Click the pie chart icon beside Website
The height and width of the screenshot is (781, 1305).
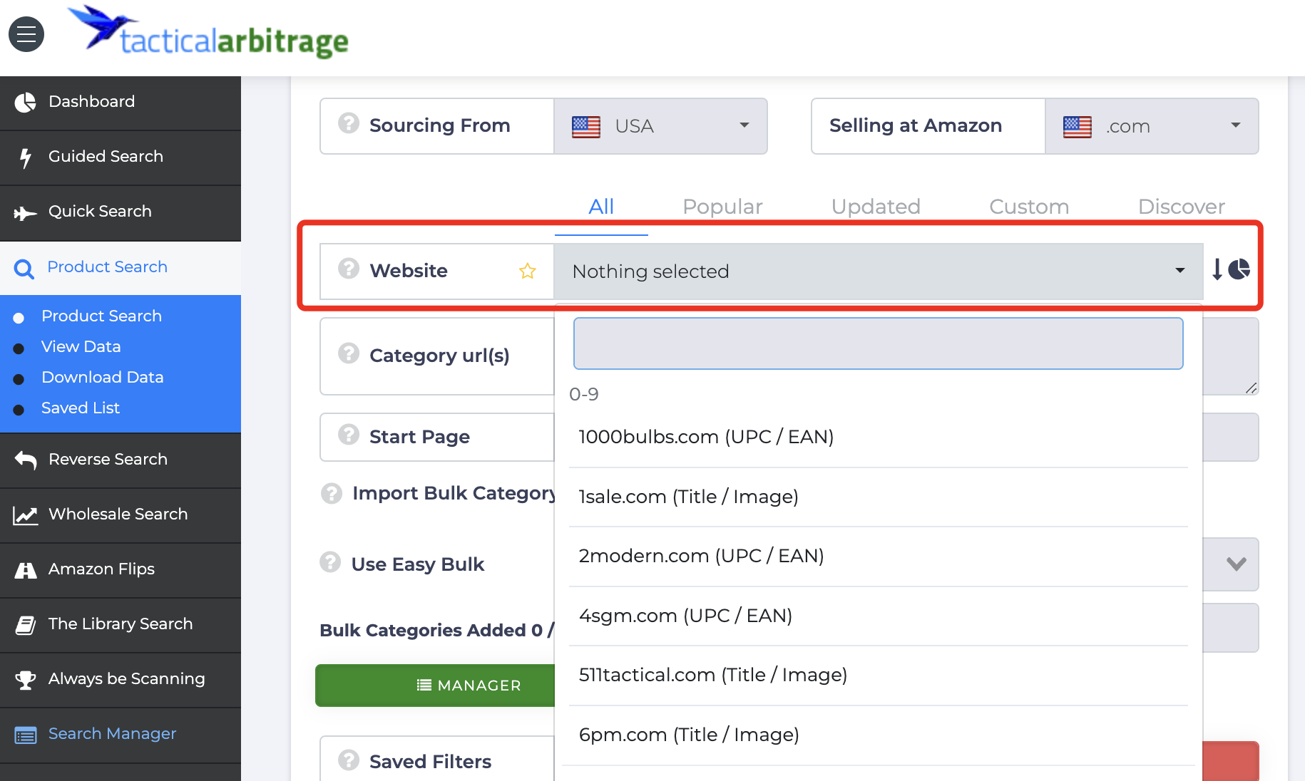tap(1239, 269)
